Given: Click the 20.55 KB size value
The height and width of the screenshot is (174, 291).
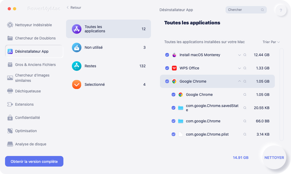Looking at the screenshot, I should 262,108.
